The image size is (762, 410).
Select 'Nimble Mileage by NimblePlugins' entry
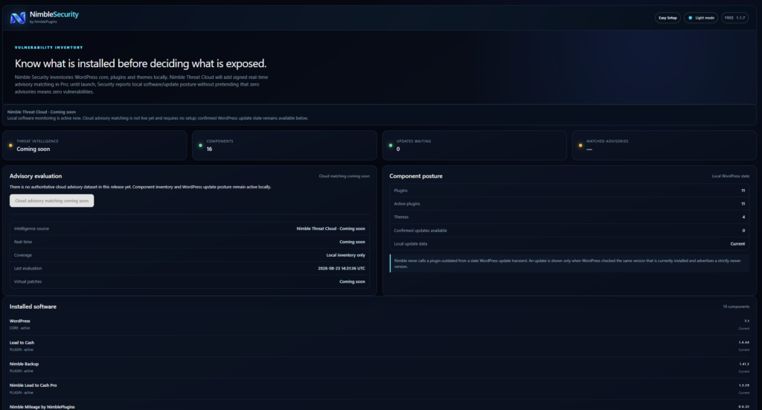(42, 406)
